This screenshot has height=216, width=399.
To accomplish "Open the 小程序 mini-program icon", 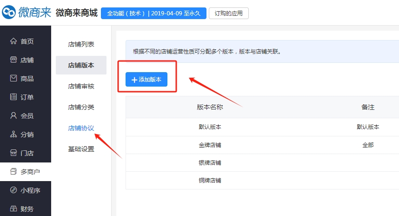I will pyautogui.click(x=13, y=190).
